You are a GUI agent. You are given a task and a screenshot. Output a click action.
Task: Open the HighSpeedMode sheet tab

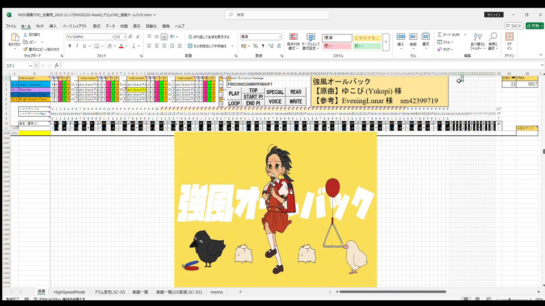pos(69,292)
